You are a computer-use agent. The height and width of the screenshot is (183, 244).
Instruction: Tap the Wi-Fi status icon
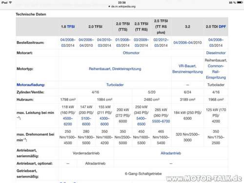(10, 2)
